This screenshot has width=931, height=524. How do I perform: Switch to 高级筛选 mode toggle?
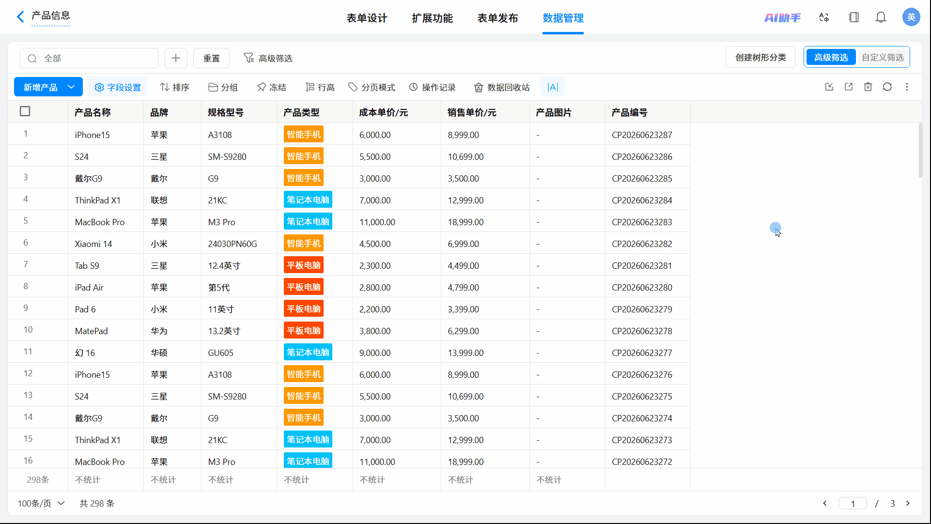coord(831,58)
